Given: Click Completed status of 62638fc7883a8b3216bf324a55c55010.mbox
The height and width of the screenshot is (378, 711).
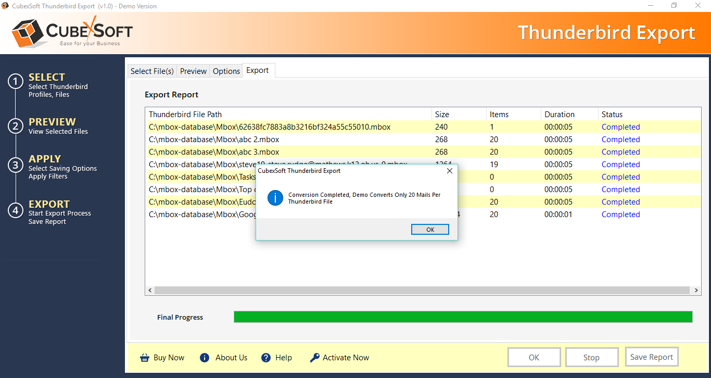Looking at the screenshot, I should point(620,127).
